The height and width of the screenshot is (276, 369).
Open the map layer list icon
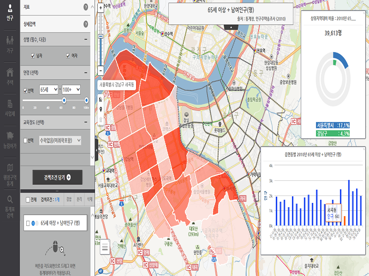pyautogui.click(x=105, y=247)
